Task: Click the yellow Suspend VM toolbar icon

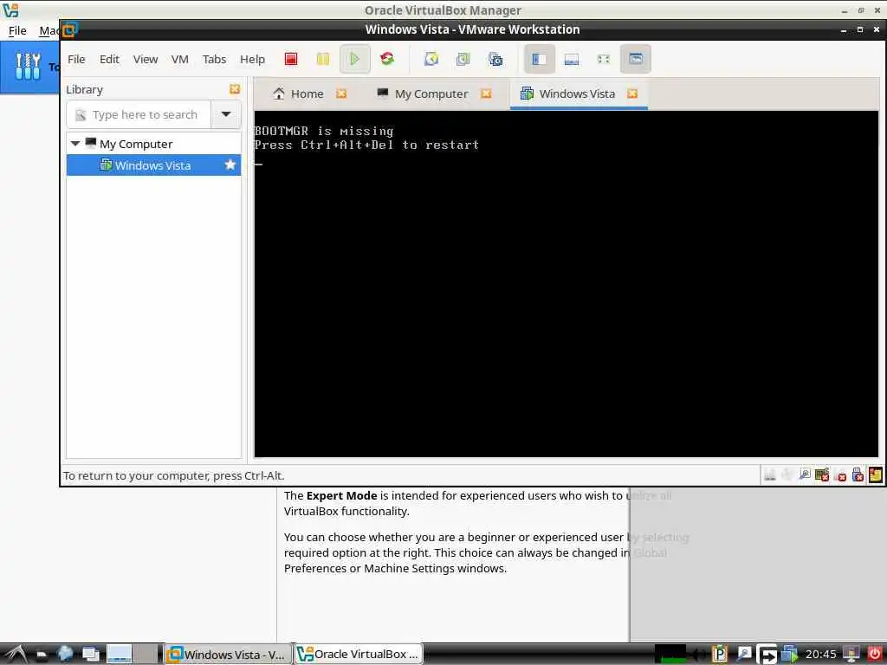Action: coord(322,59)
